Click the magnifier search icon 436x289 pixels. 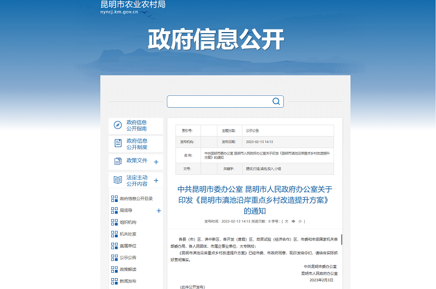coord(276,101)
